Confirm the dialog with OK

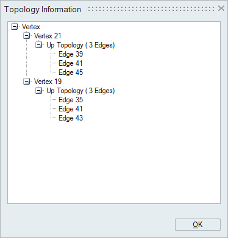[x=198, y=225]
